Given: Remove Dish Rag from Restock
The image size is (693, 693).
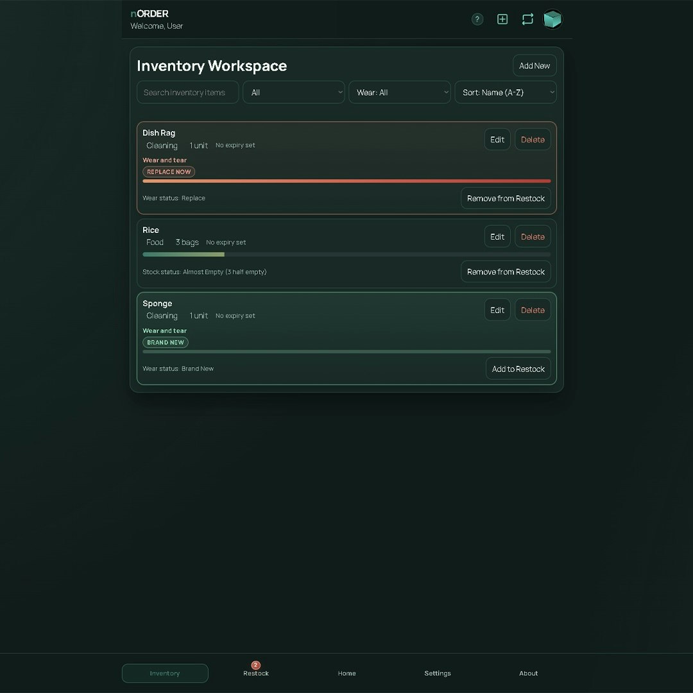Looking at the screenshot, I should pos(506,198).
